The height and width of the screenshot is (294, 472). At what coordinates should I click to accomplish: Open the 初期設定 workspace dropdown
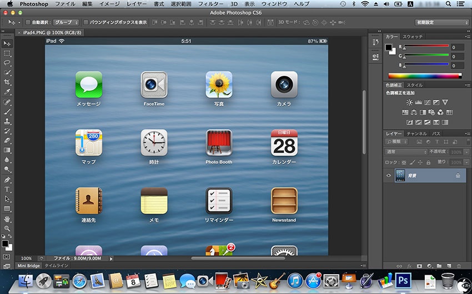pyautogui.click(x=441, y=22)
